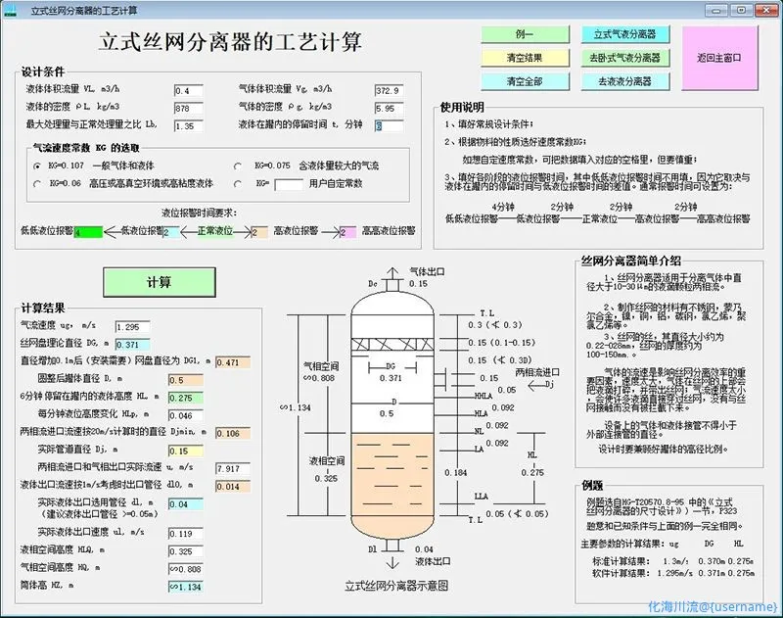This screenshot has height=618, width=783.
Task: Click the 标准计算结果 line
Action: coord(672,561)
